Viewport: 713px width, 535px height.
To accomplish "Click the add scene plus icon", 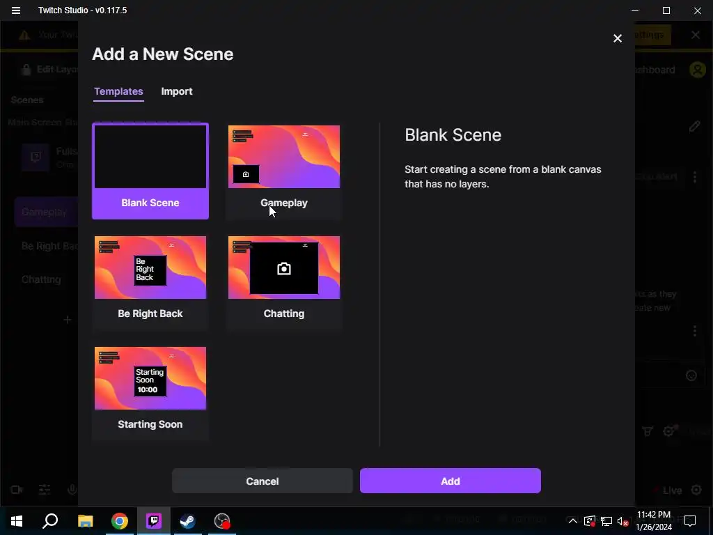I will (68, 320).
